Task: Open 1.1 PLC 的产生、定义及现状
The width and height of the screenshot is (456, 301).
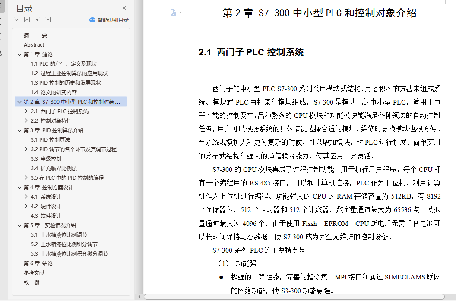Action: pyautogui.click(x=63, y=63)
